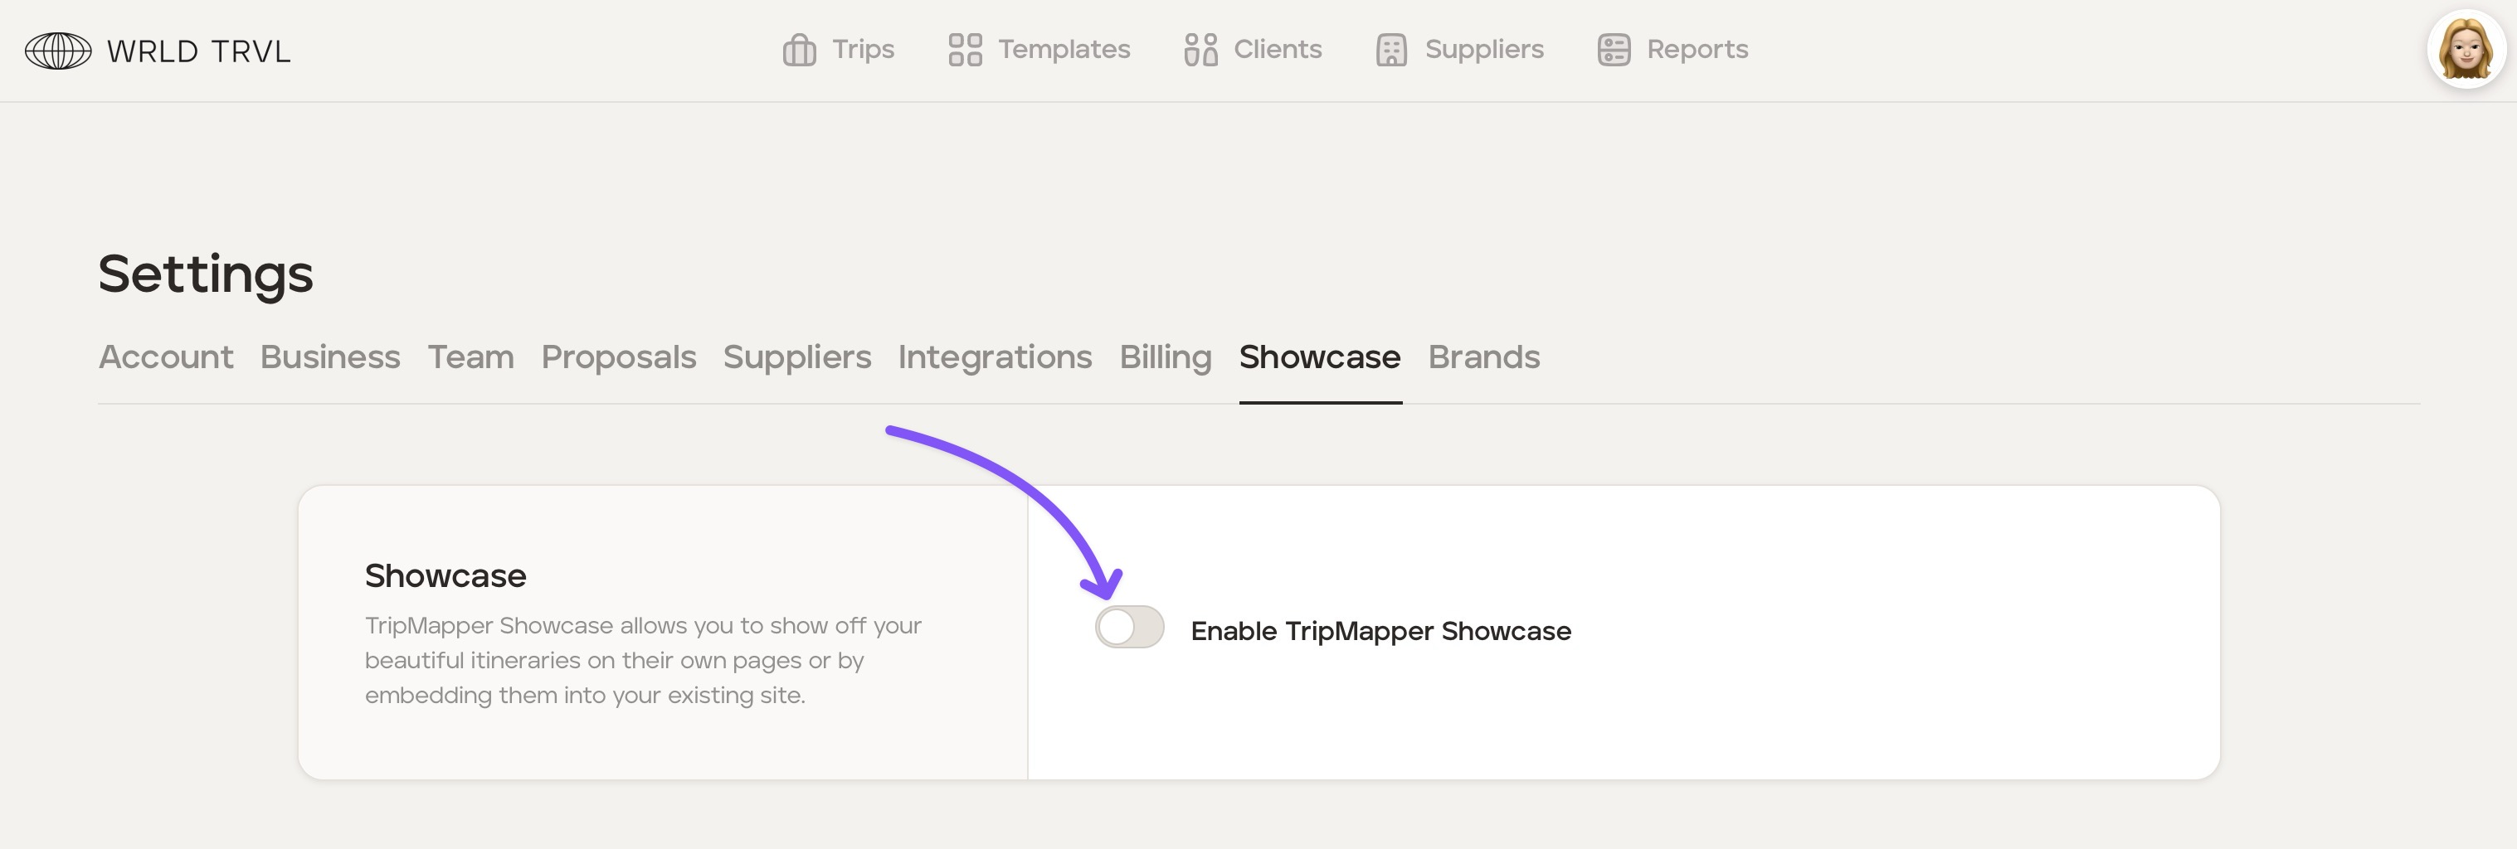Select the Showcase settings tab

tap(1319, 357)
